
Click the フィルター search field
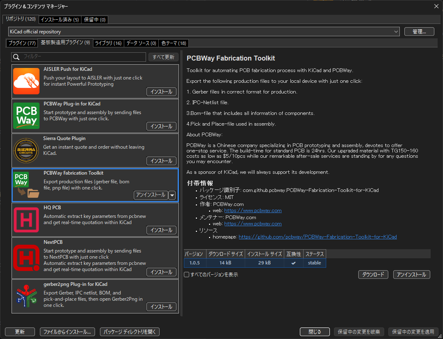coord(79,57)
